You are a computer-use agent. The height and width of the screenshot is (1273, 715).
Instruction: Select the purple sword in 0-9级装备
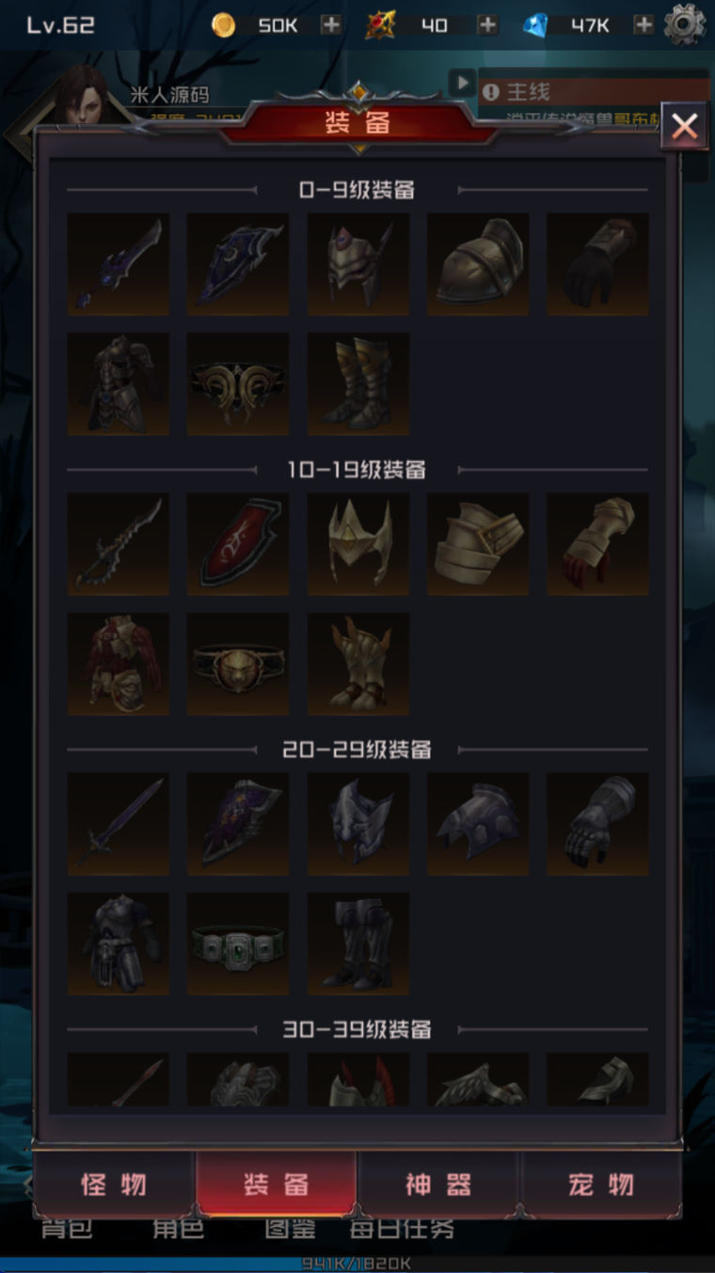[x=119, y=264]
